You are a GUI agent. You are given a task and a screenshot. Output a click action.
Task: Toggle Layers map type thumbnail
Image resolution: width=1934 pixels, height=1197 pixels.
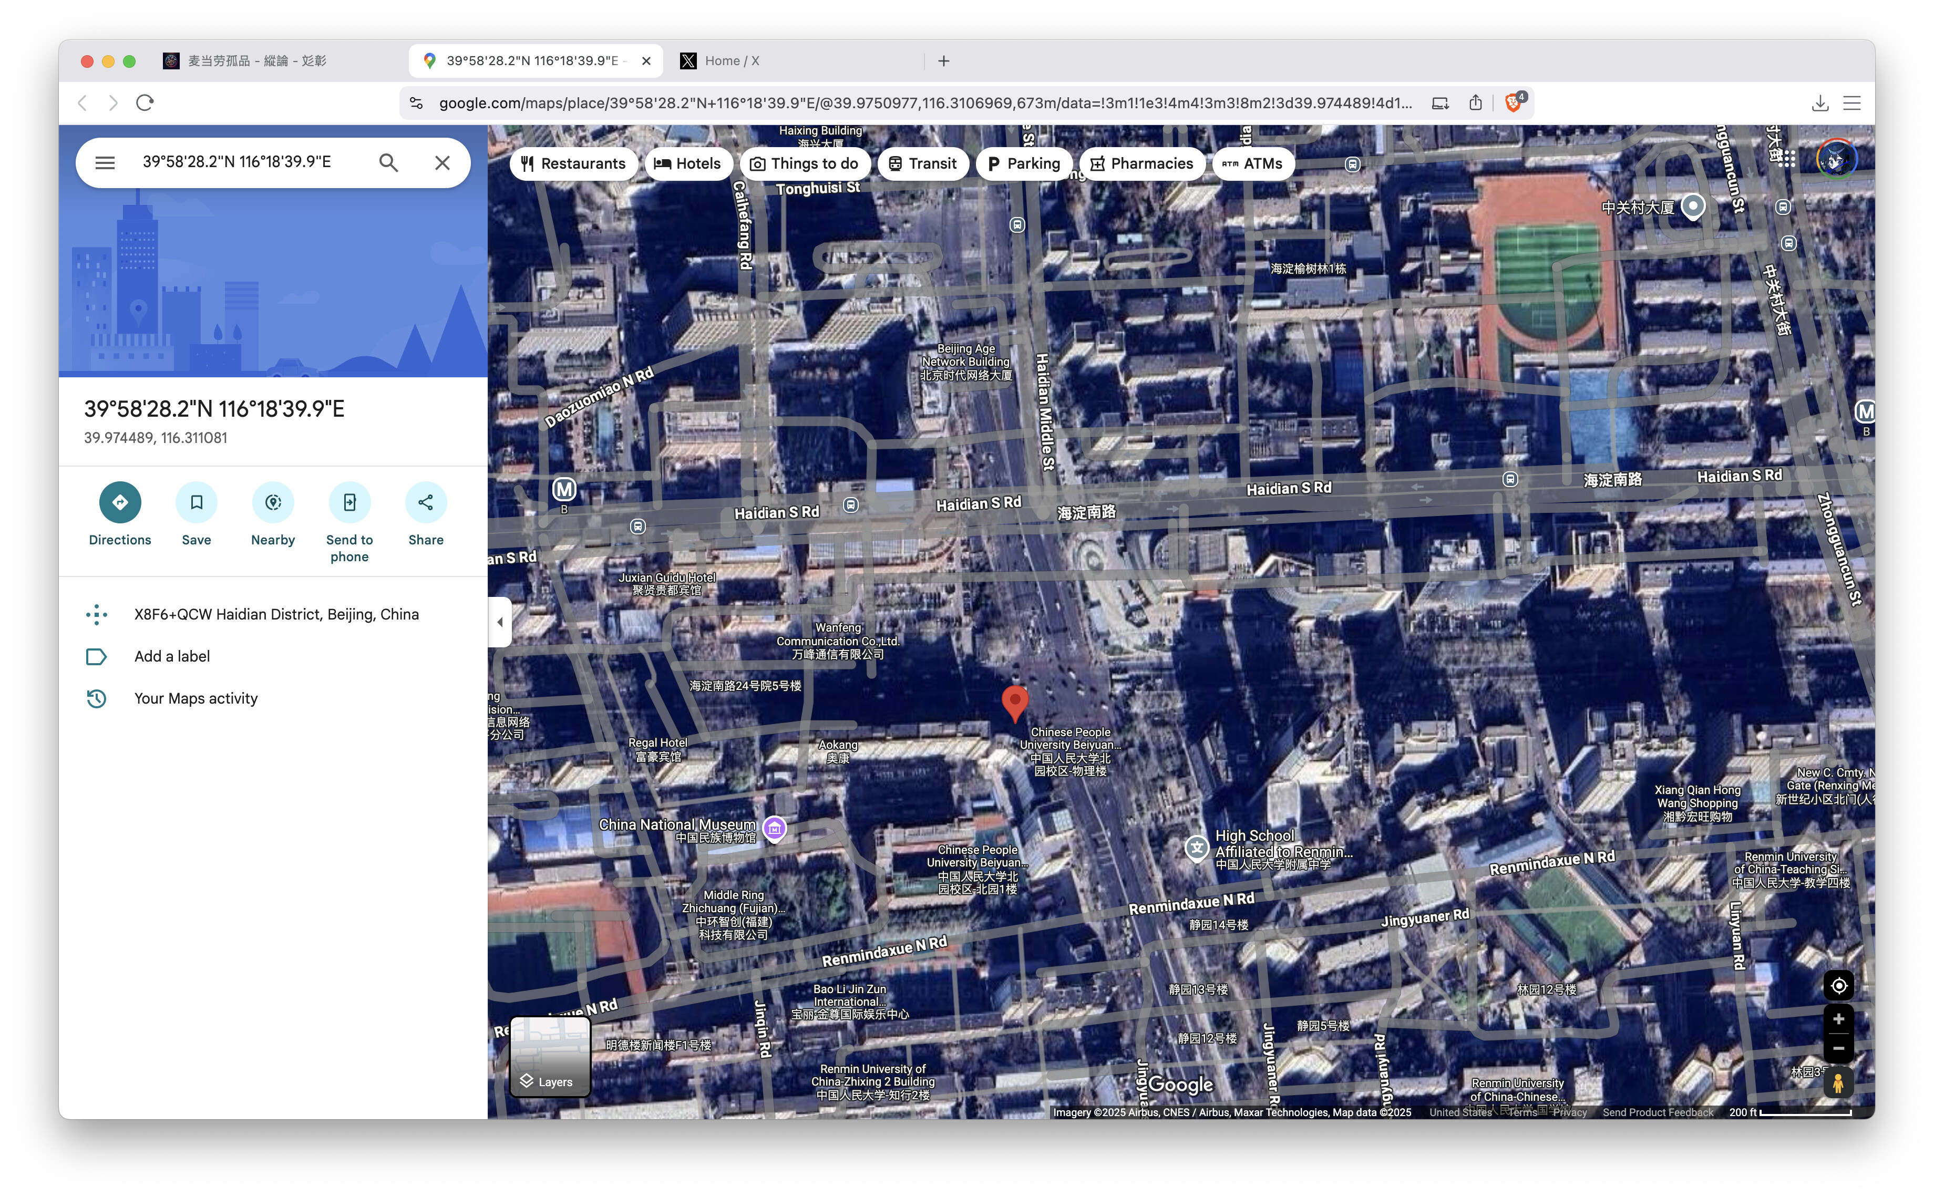pos(550,1056)
